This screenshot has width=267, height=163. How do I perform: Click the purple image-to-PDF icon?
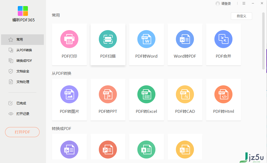tap(69, 150)
